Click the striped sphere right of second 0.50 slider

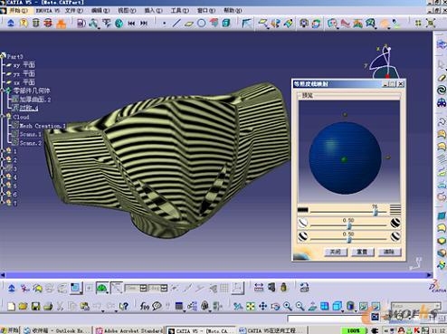395,236
